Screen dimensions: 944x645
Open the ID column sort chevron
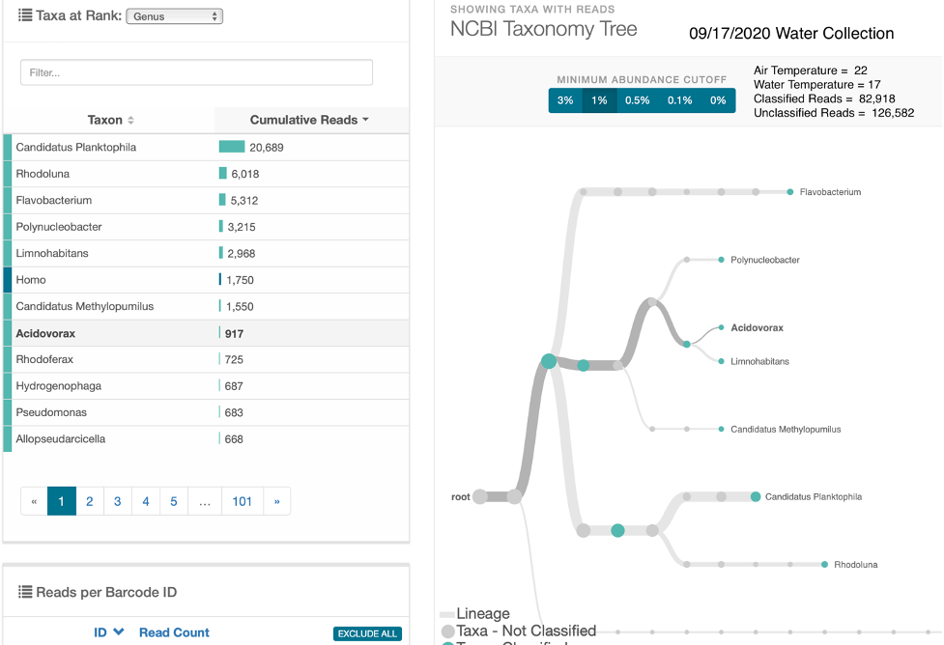click(x=119, y=632)
